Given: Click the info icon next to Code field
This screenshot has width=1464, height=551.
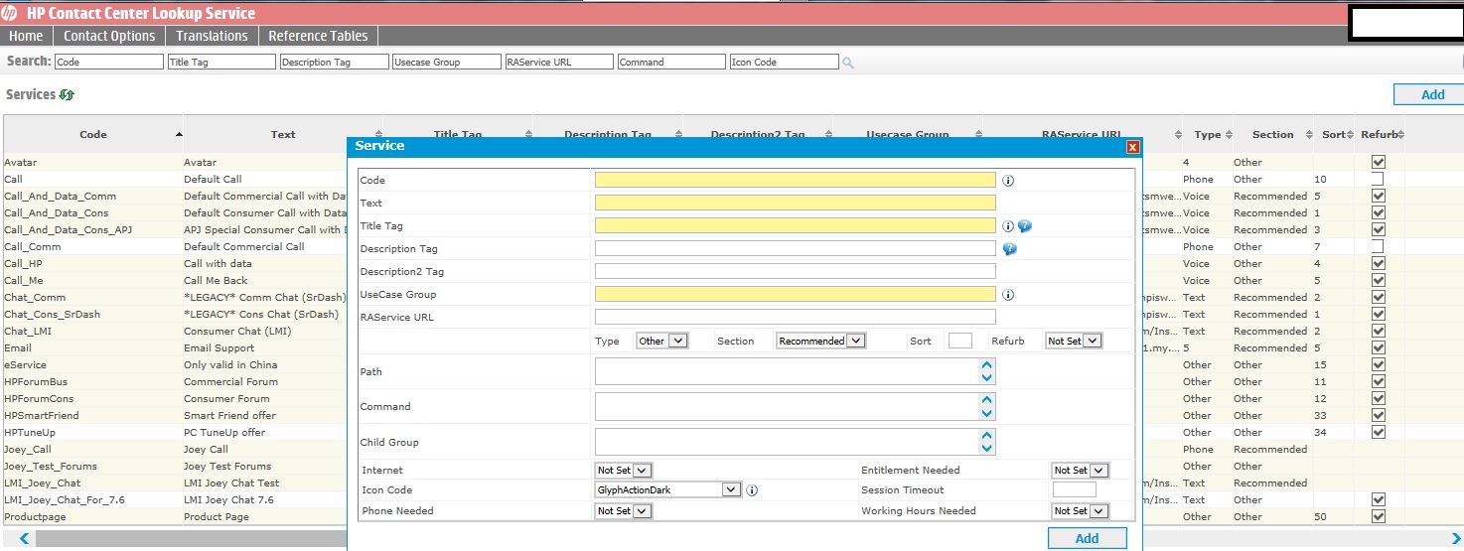Looking at the screenshot, I should coord(1008,181).
